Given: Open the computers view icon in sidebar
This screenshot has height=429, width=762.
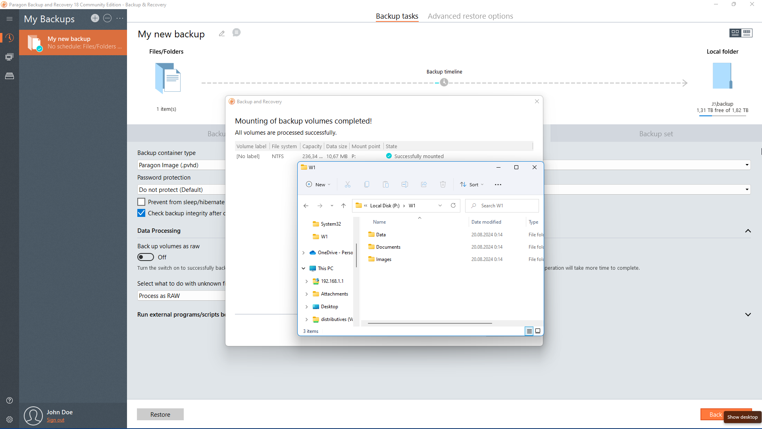Looking at the screenshot, I should pyautogui.click(x=10, y=57).
